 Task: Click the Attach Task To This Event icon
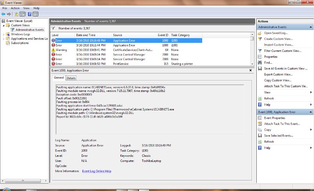(x=260, y=124)
